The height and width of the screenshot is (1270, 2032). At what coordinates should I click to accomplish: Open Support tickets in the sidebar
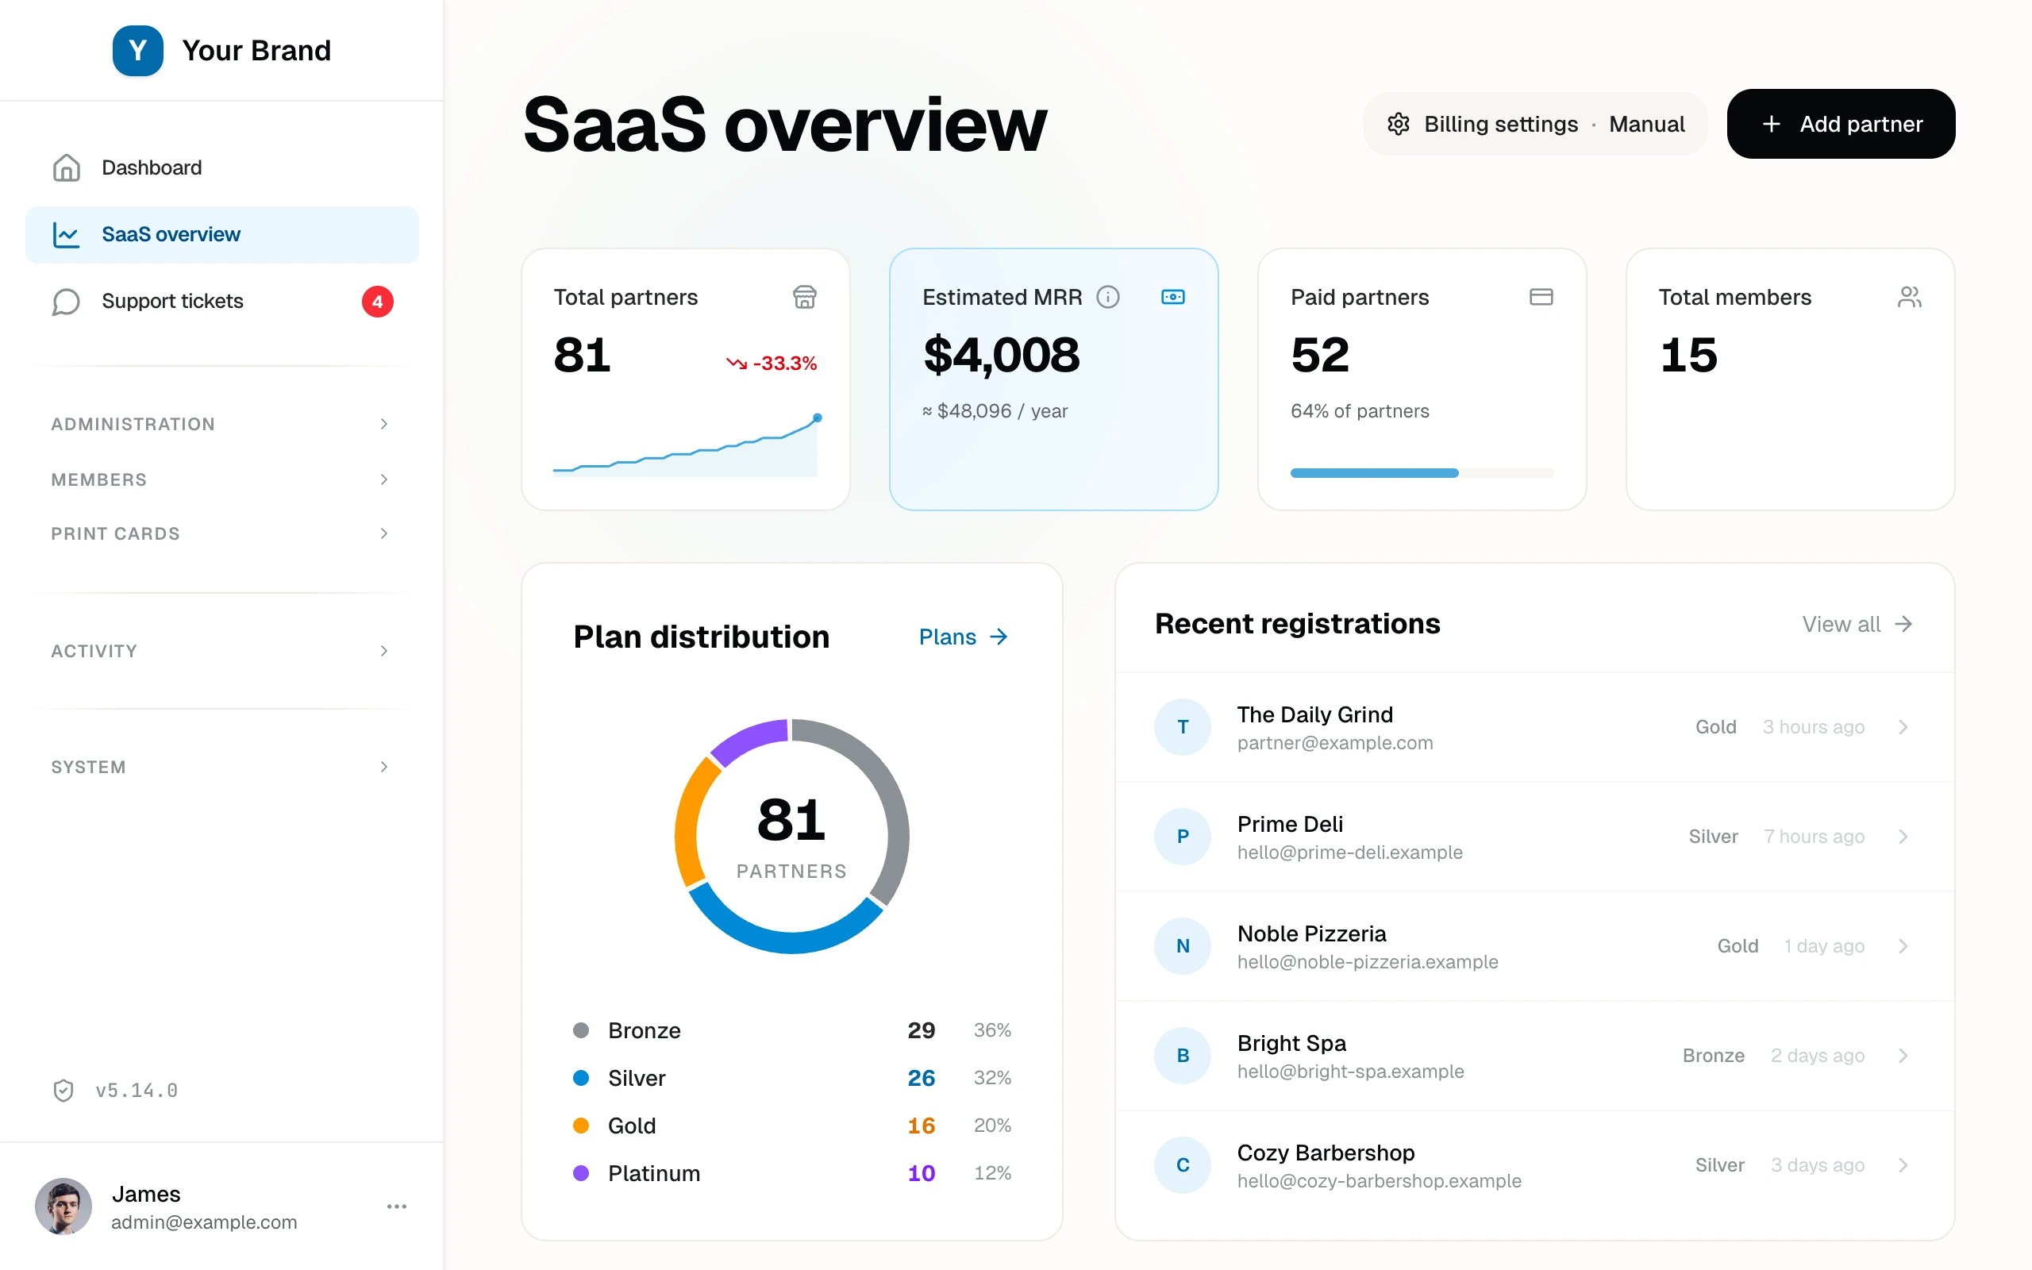221,302
